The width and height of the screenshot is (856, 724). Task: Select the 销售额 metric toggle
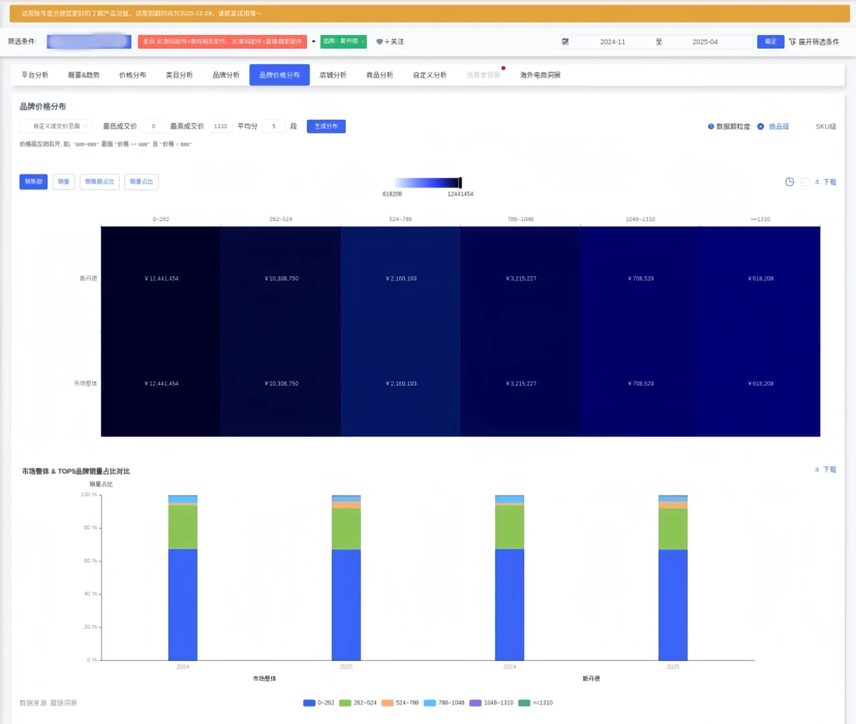[34, 182]
